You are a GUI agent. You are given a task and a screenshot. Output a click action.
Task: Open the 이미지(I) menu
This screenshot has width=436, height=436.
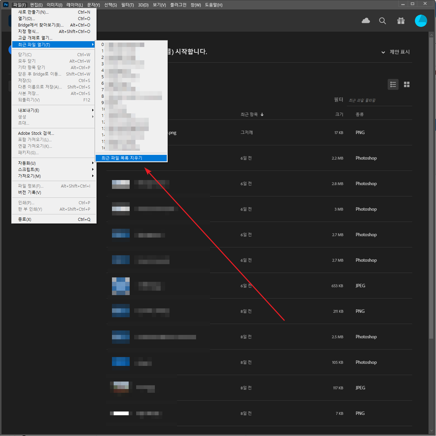tap(54, 5)
